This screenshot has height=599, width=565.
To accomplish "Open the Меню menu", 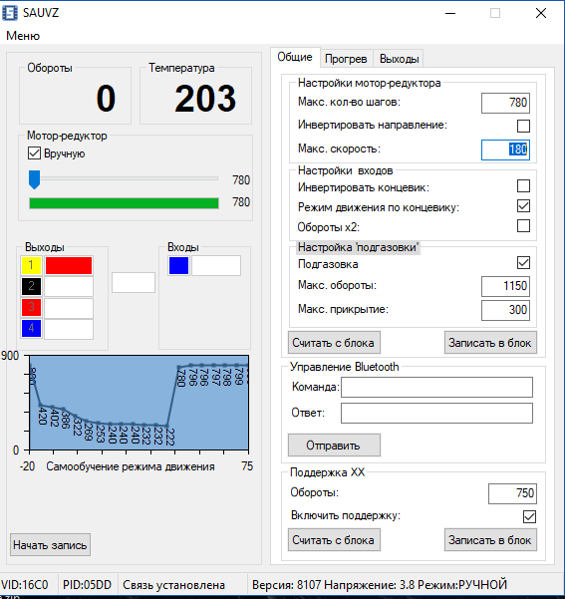I will pyautogui.click(x=23, y=36).
